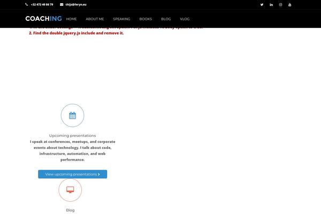Open the BOOKS menu item

146,19
